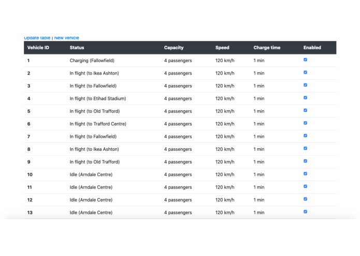Click vehicle ID '1' cell
Viewport: 360px width, 256px height.
[x=28, y=61]
